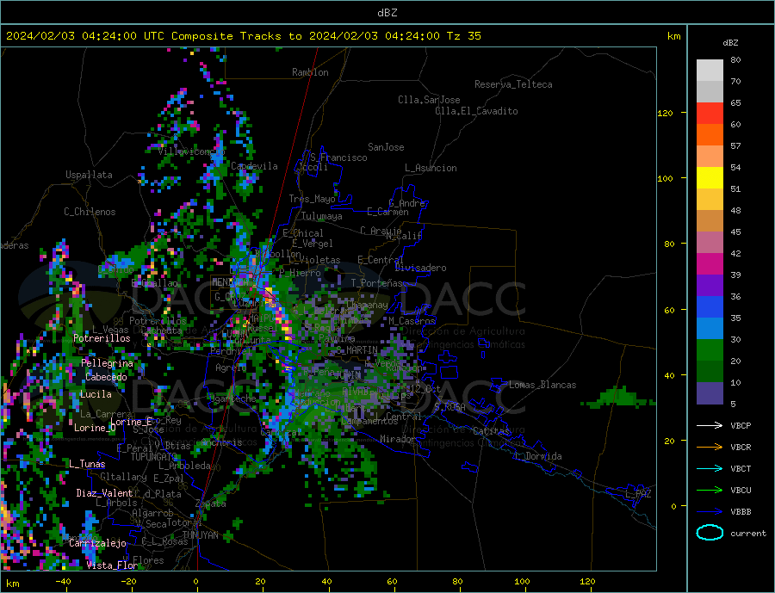Select the Lucila label

tap(96, 394)
